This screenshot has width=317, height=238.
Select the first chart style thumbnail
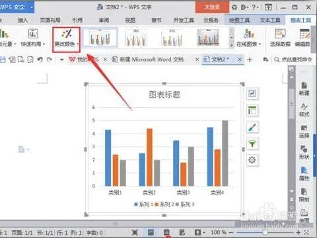pos(100,38)
